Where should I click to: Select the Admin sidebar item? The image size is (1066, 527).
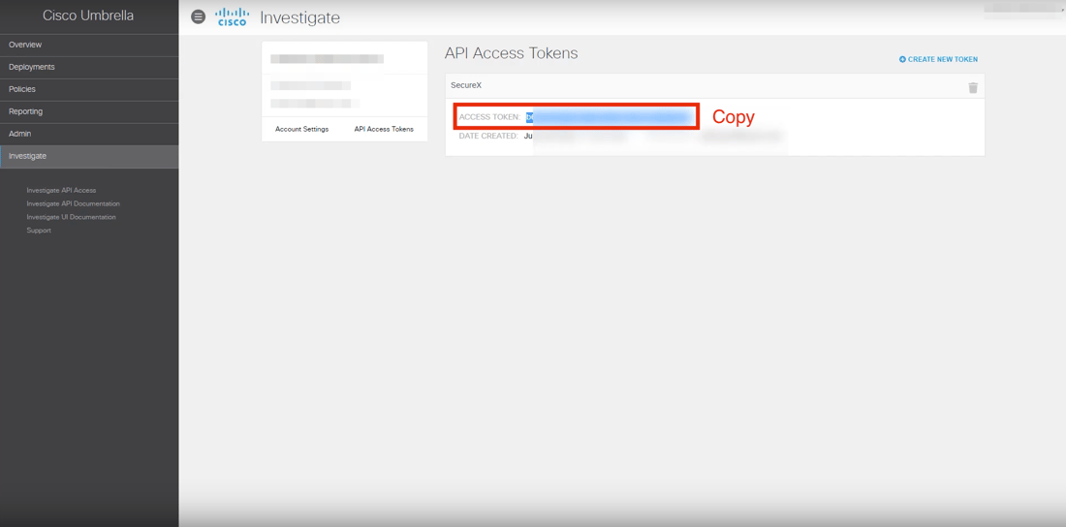[x=89, y=135]
